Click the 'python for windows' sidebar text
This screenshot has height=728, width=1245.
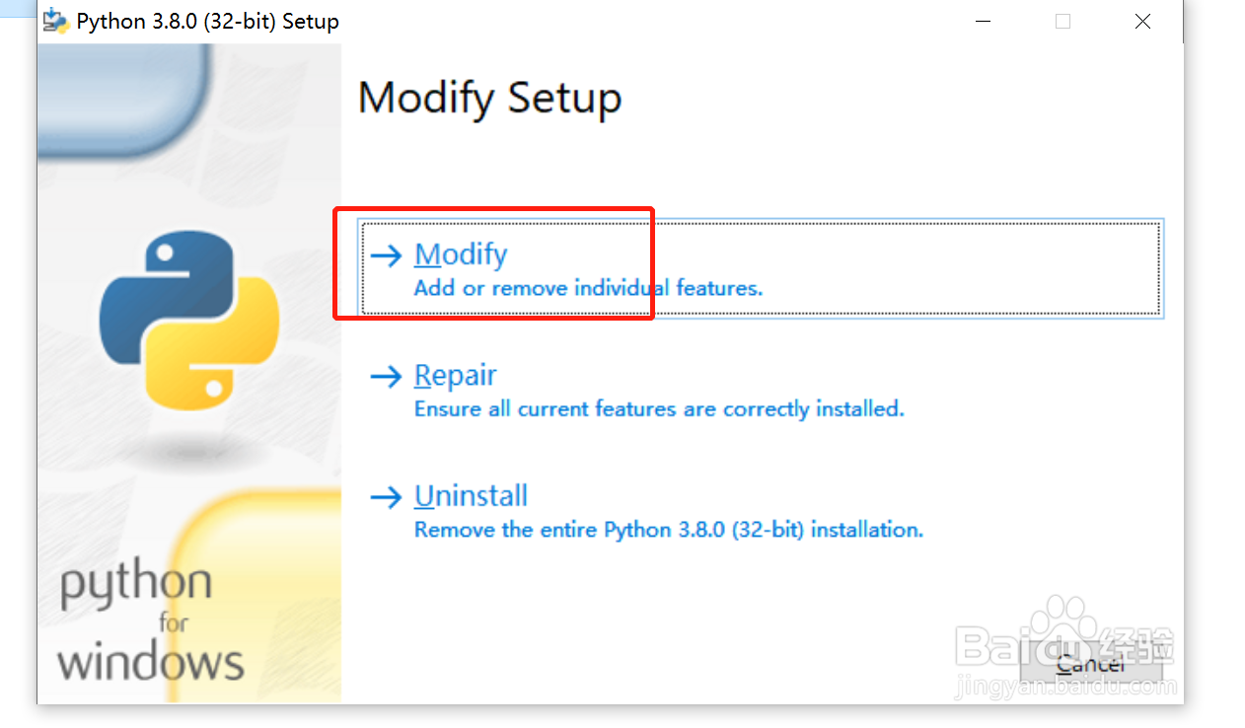151,623
